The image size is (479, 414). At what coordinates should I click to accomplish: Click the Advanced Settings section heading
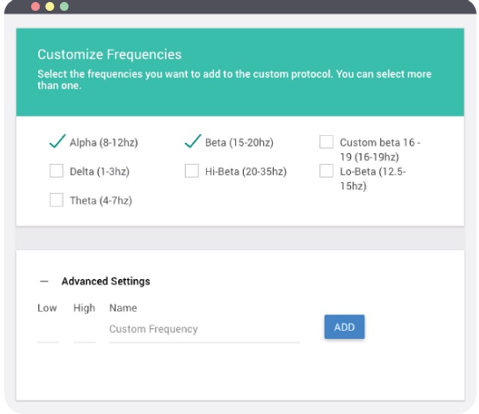pos(105,281)
